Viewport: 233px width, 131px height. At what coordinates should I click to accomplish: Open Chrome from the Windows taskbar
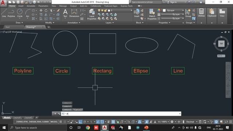88,128
